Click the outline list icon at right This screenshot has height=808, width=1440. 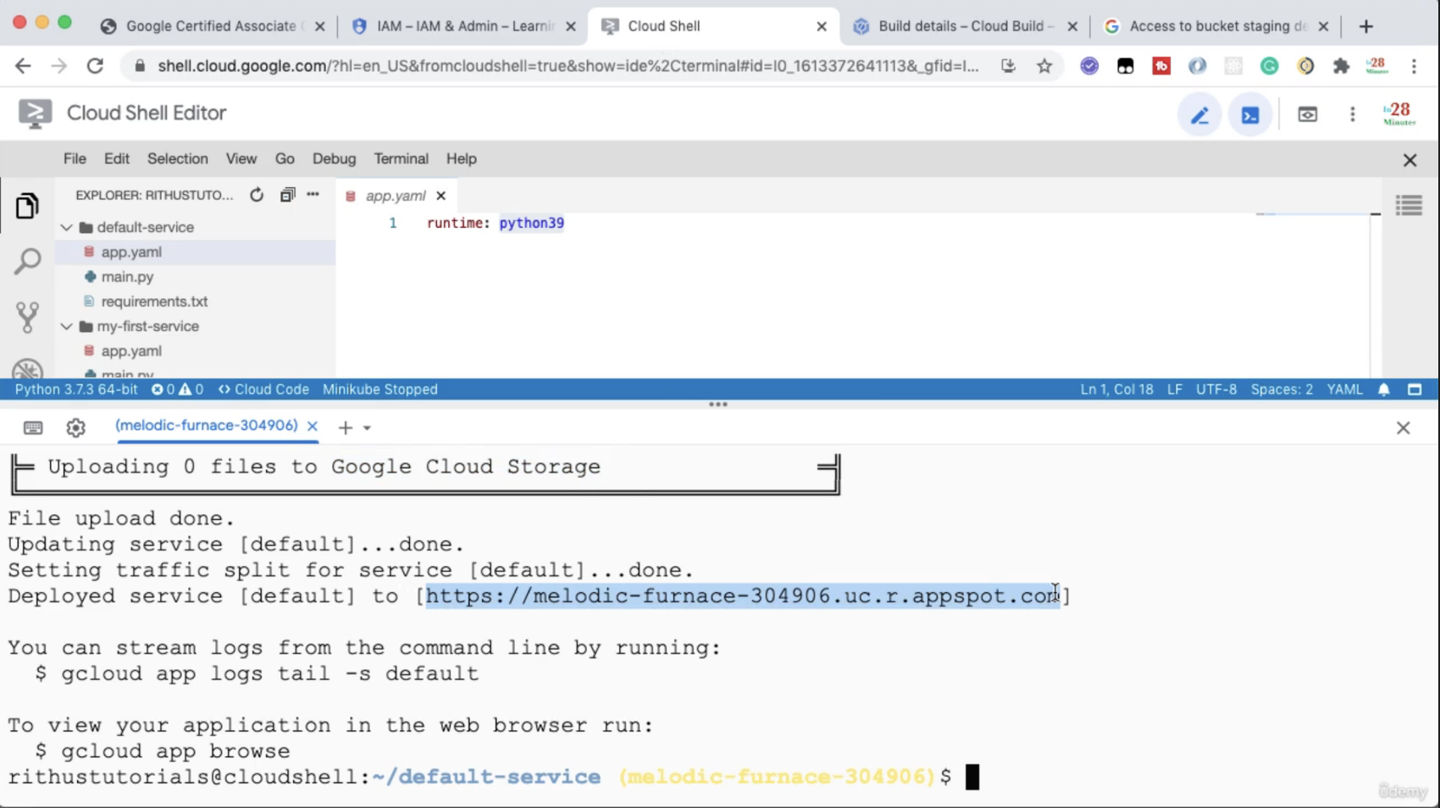pyautogui.click(x=1410, y=206)
